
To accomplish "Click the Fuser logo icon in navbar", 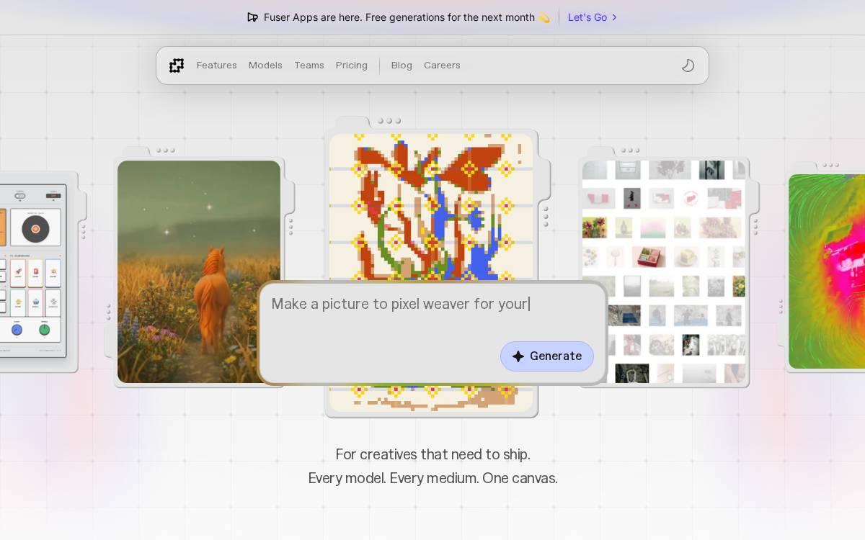I will 177,66.
